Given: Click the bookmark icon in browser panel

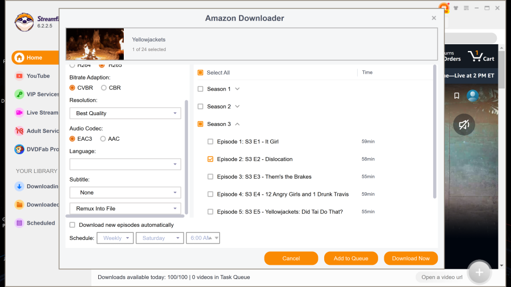Looking at the screenshot, I should coord(456,96).
